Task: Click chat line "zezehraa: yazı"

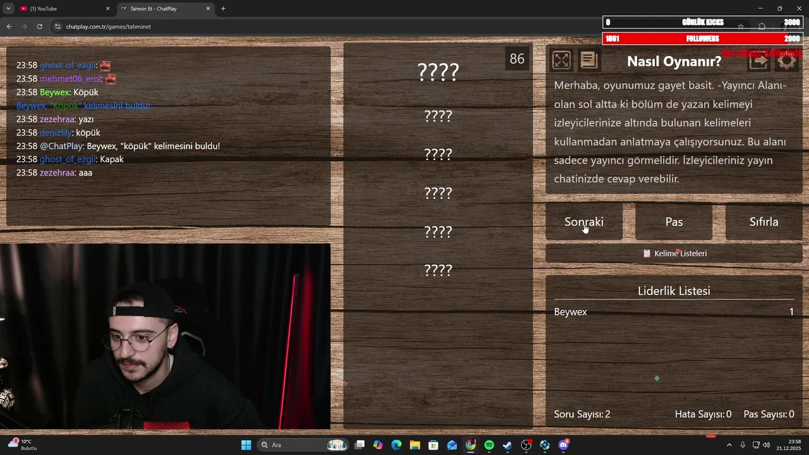Action: click(55, 119)
